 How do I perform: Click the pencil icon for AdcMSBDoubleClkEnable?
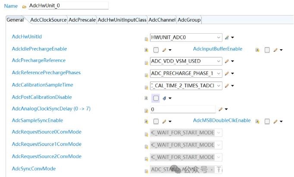(275, 121)
